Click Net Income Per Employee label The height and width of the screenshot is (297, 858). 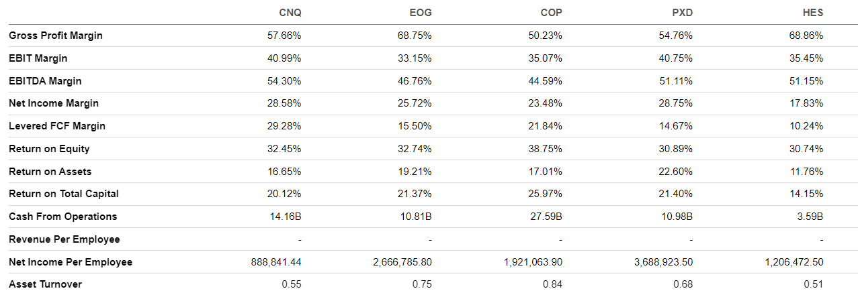coord(71,262)
